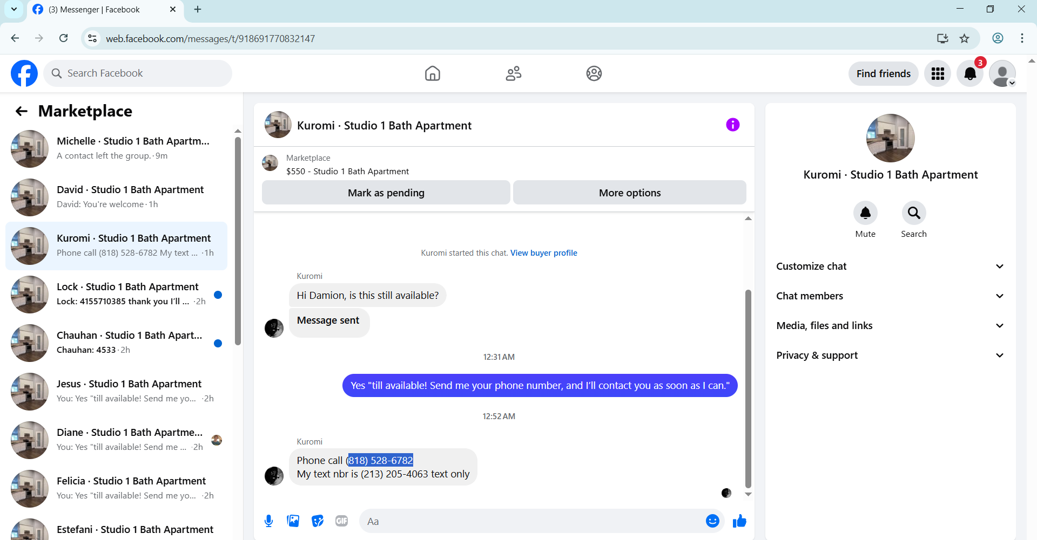Open the account profile avatar menu
This screenshot has width=1037, height=540.
1002,73
